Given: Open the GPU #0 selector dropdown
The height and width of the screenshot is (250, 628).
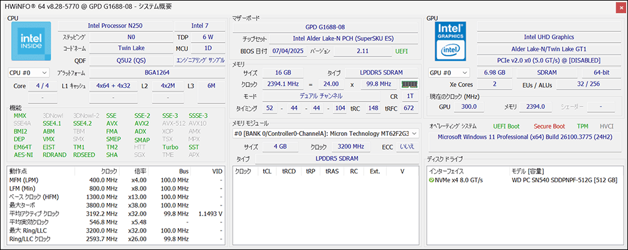Looking at the screenshot, I should tap(449, 73).
